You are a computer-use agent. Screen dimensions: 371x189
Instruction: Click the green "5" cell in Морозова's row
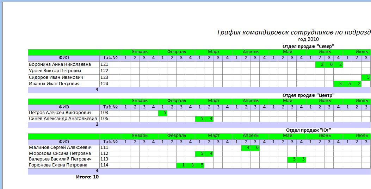coord(199,153)
